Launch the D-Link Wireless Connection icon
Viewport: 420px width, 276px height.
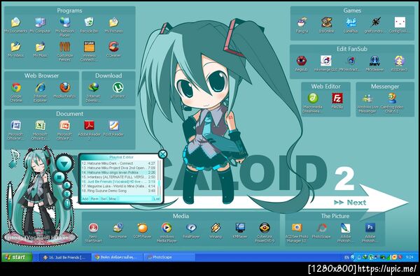89,47
